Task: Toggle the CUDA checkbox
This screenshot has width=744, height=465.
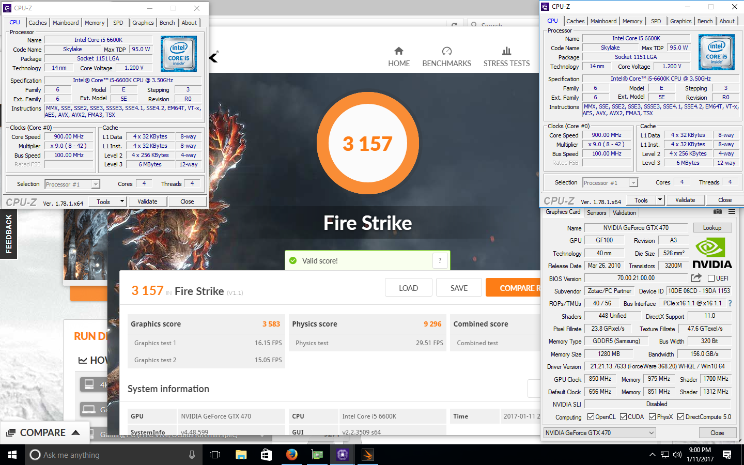Action: pyautogui.click(x=623, y=417)
